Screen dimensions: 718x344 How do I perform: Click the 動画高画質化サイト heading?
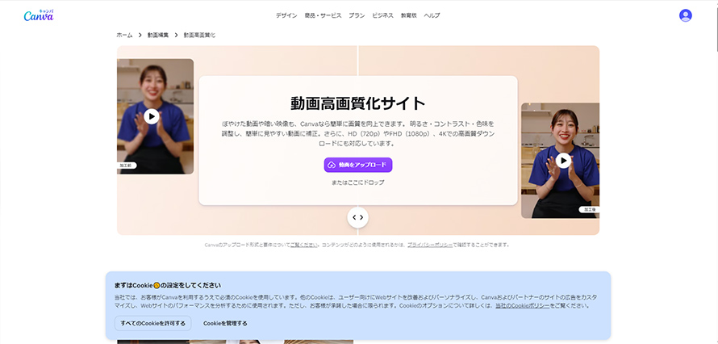(x=358, y=103)
